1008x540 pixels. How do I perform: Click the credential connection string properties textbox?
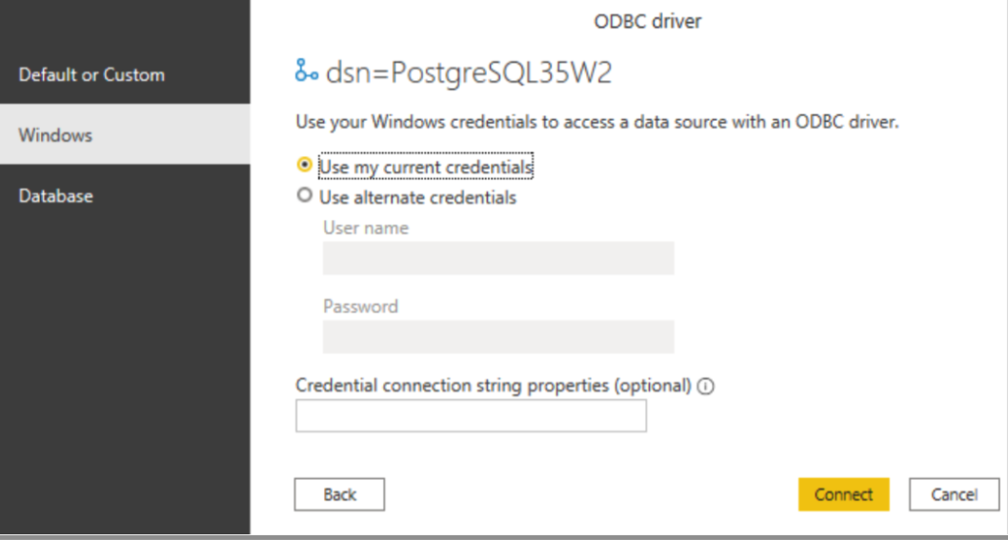[x=471, y=416]
